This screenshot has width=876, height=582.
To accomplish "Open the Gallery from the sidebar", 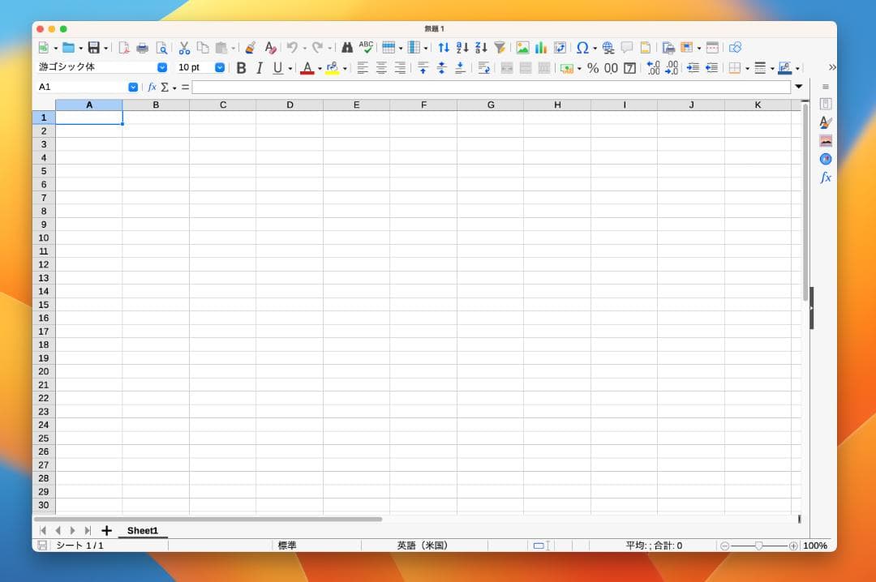I will (825, 140).
